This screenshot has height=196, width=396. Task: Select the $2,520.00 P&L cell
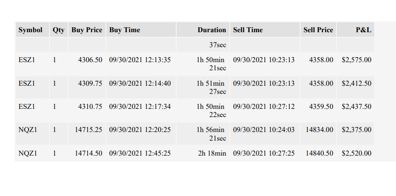tap(356, 153)
